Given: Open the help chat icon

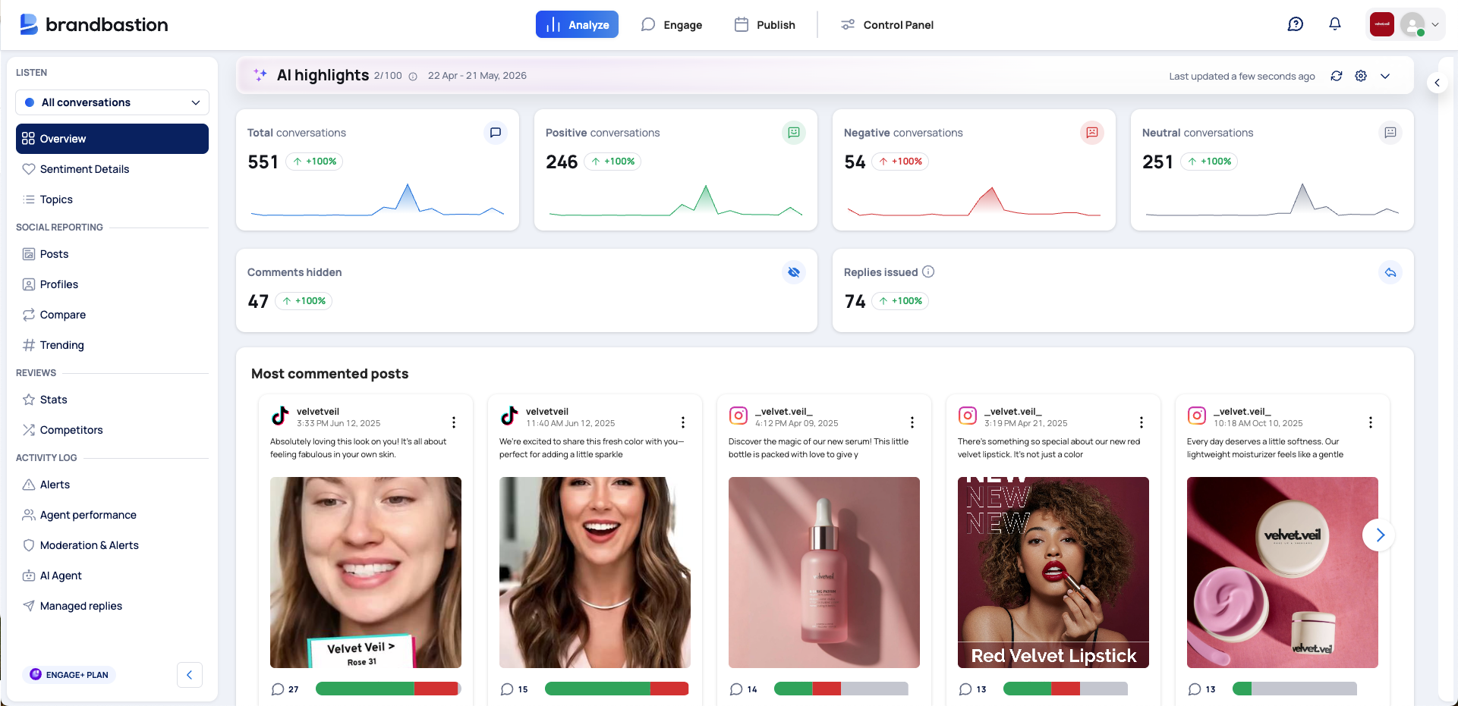Looking at the screenshot, I should click(x=1296, y=24).
